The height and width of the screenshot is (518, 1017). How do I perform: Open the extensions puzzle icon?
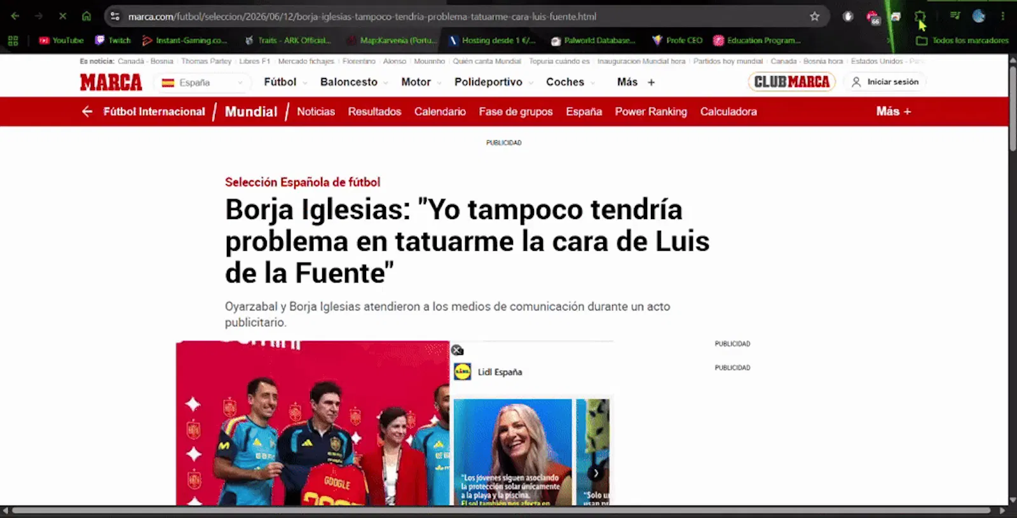coord(920,17)
